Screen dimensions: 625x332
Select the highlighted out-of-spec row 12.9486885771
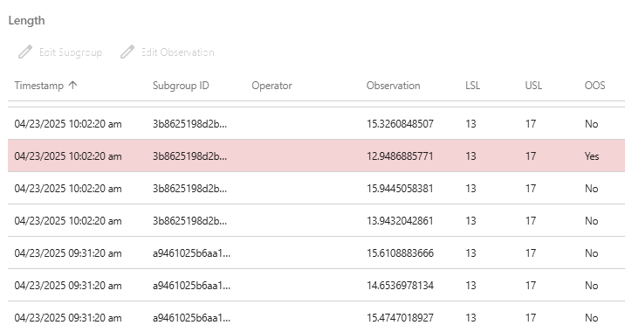[317, 156]
